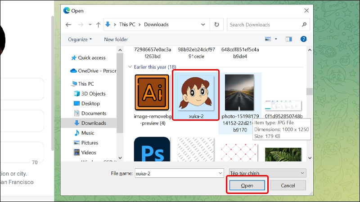The width and height of the screenshot is (360, 202).
Task: Select the green fern leaves thumbnail
Action: click(x=283, y=154)
